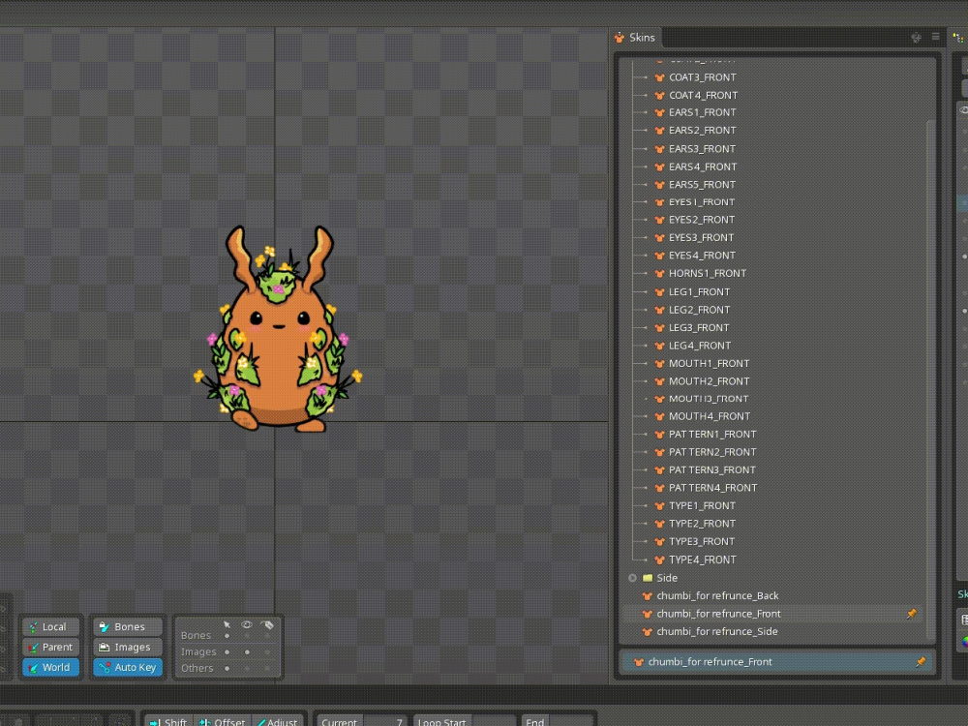Click the tag labels column header icon
968x726 pixels.
tap(267, 624)
